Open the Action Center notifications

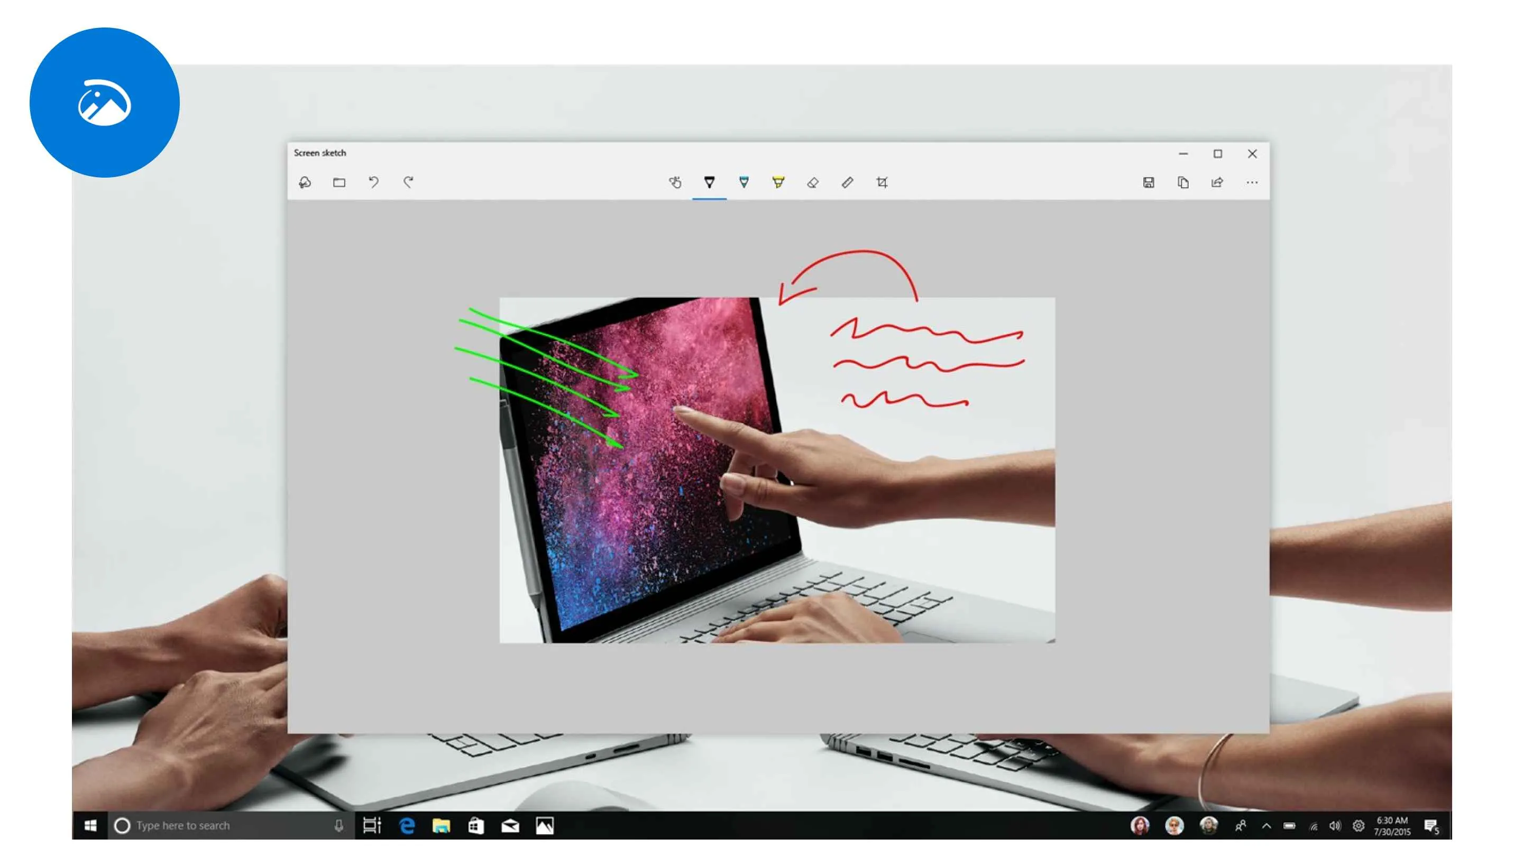1431,826
